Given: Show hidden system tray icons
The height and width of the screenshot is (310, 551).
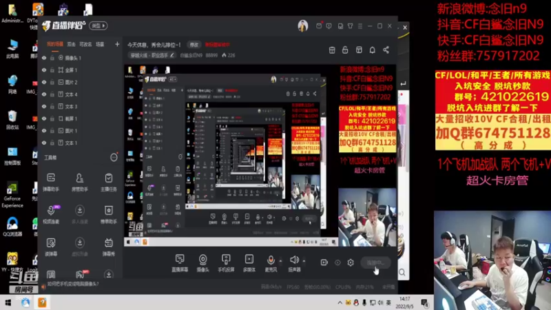Looking at the screenshot, I should (340, 302).
